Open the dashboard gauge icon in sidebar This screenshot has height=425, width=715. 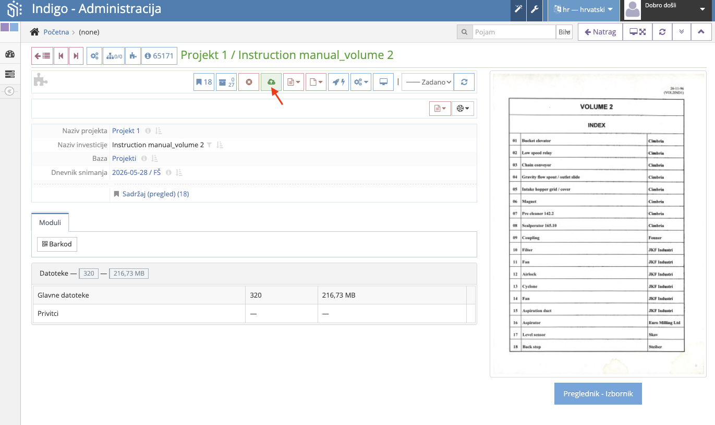10,54
